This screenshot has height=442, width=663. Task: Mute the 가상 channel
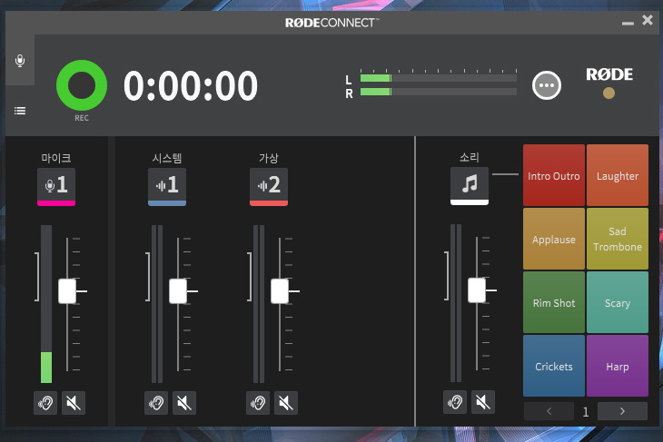286,403
